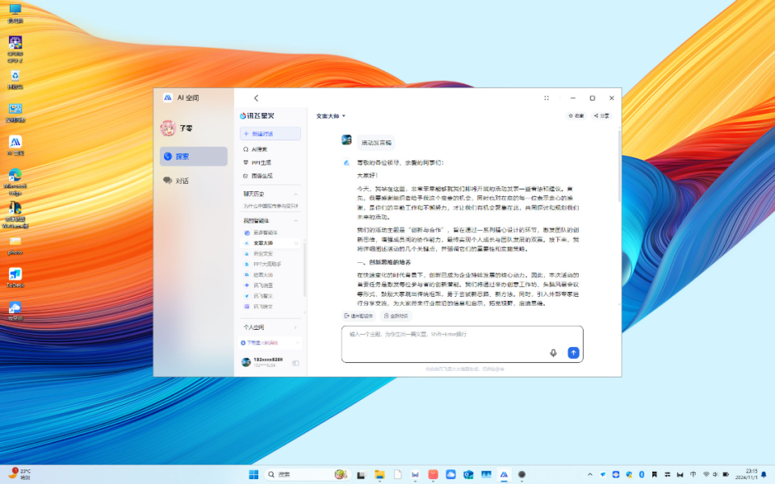Open the chat history entry 为什么中国..

pos(270,206)
